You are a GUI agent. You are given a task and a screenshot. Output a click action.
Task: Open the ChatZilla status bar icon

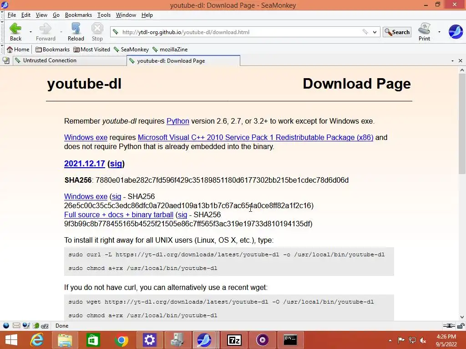[45, 326]
